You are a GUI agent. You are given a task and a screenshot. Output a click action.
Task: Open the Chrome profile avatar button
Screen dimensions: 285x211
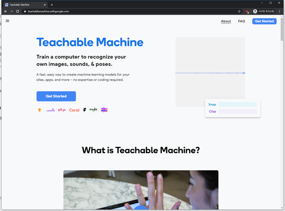click(x=264, y=11)
